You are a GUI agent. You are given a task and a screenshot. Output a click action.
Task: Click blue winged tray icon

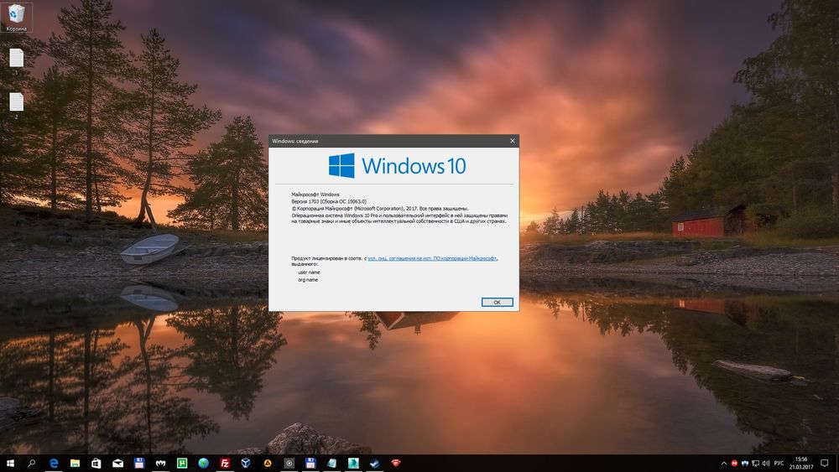(744, 464)
